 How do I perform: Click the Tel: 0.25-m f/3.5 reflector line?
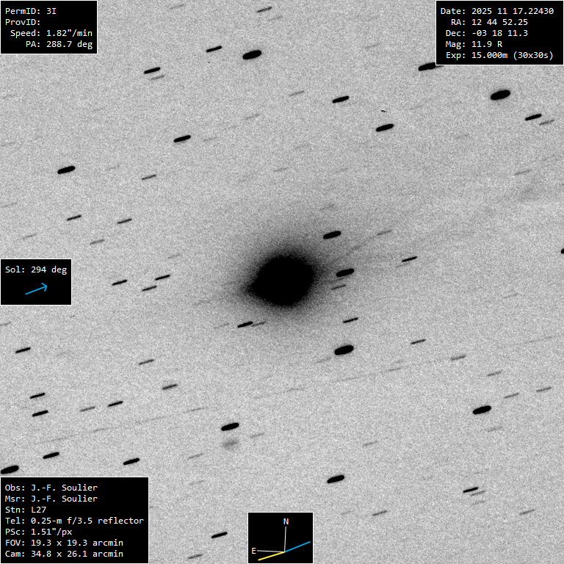(74, 521)
